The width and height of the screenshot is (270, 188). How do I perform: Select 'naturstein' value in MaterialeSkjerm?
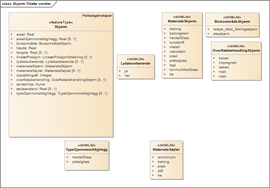178,52
